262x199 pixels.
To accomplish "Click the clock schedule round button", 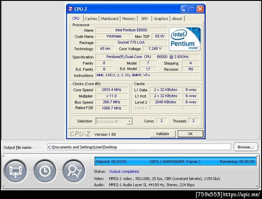I will click(x=45, y=171).
